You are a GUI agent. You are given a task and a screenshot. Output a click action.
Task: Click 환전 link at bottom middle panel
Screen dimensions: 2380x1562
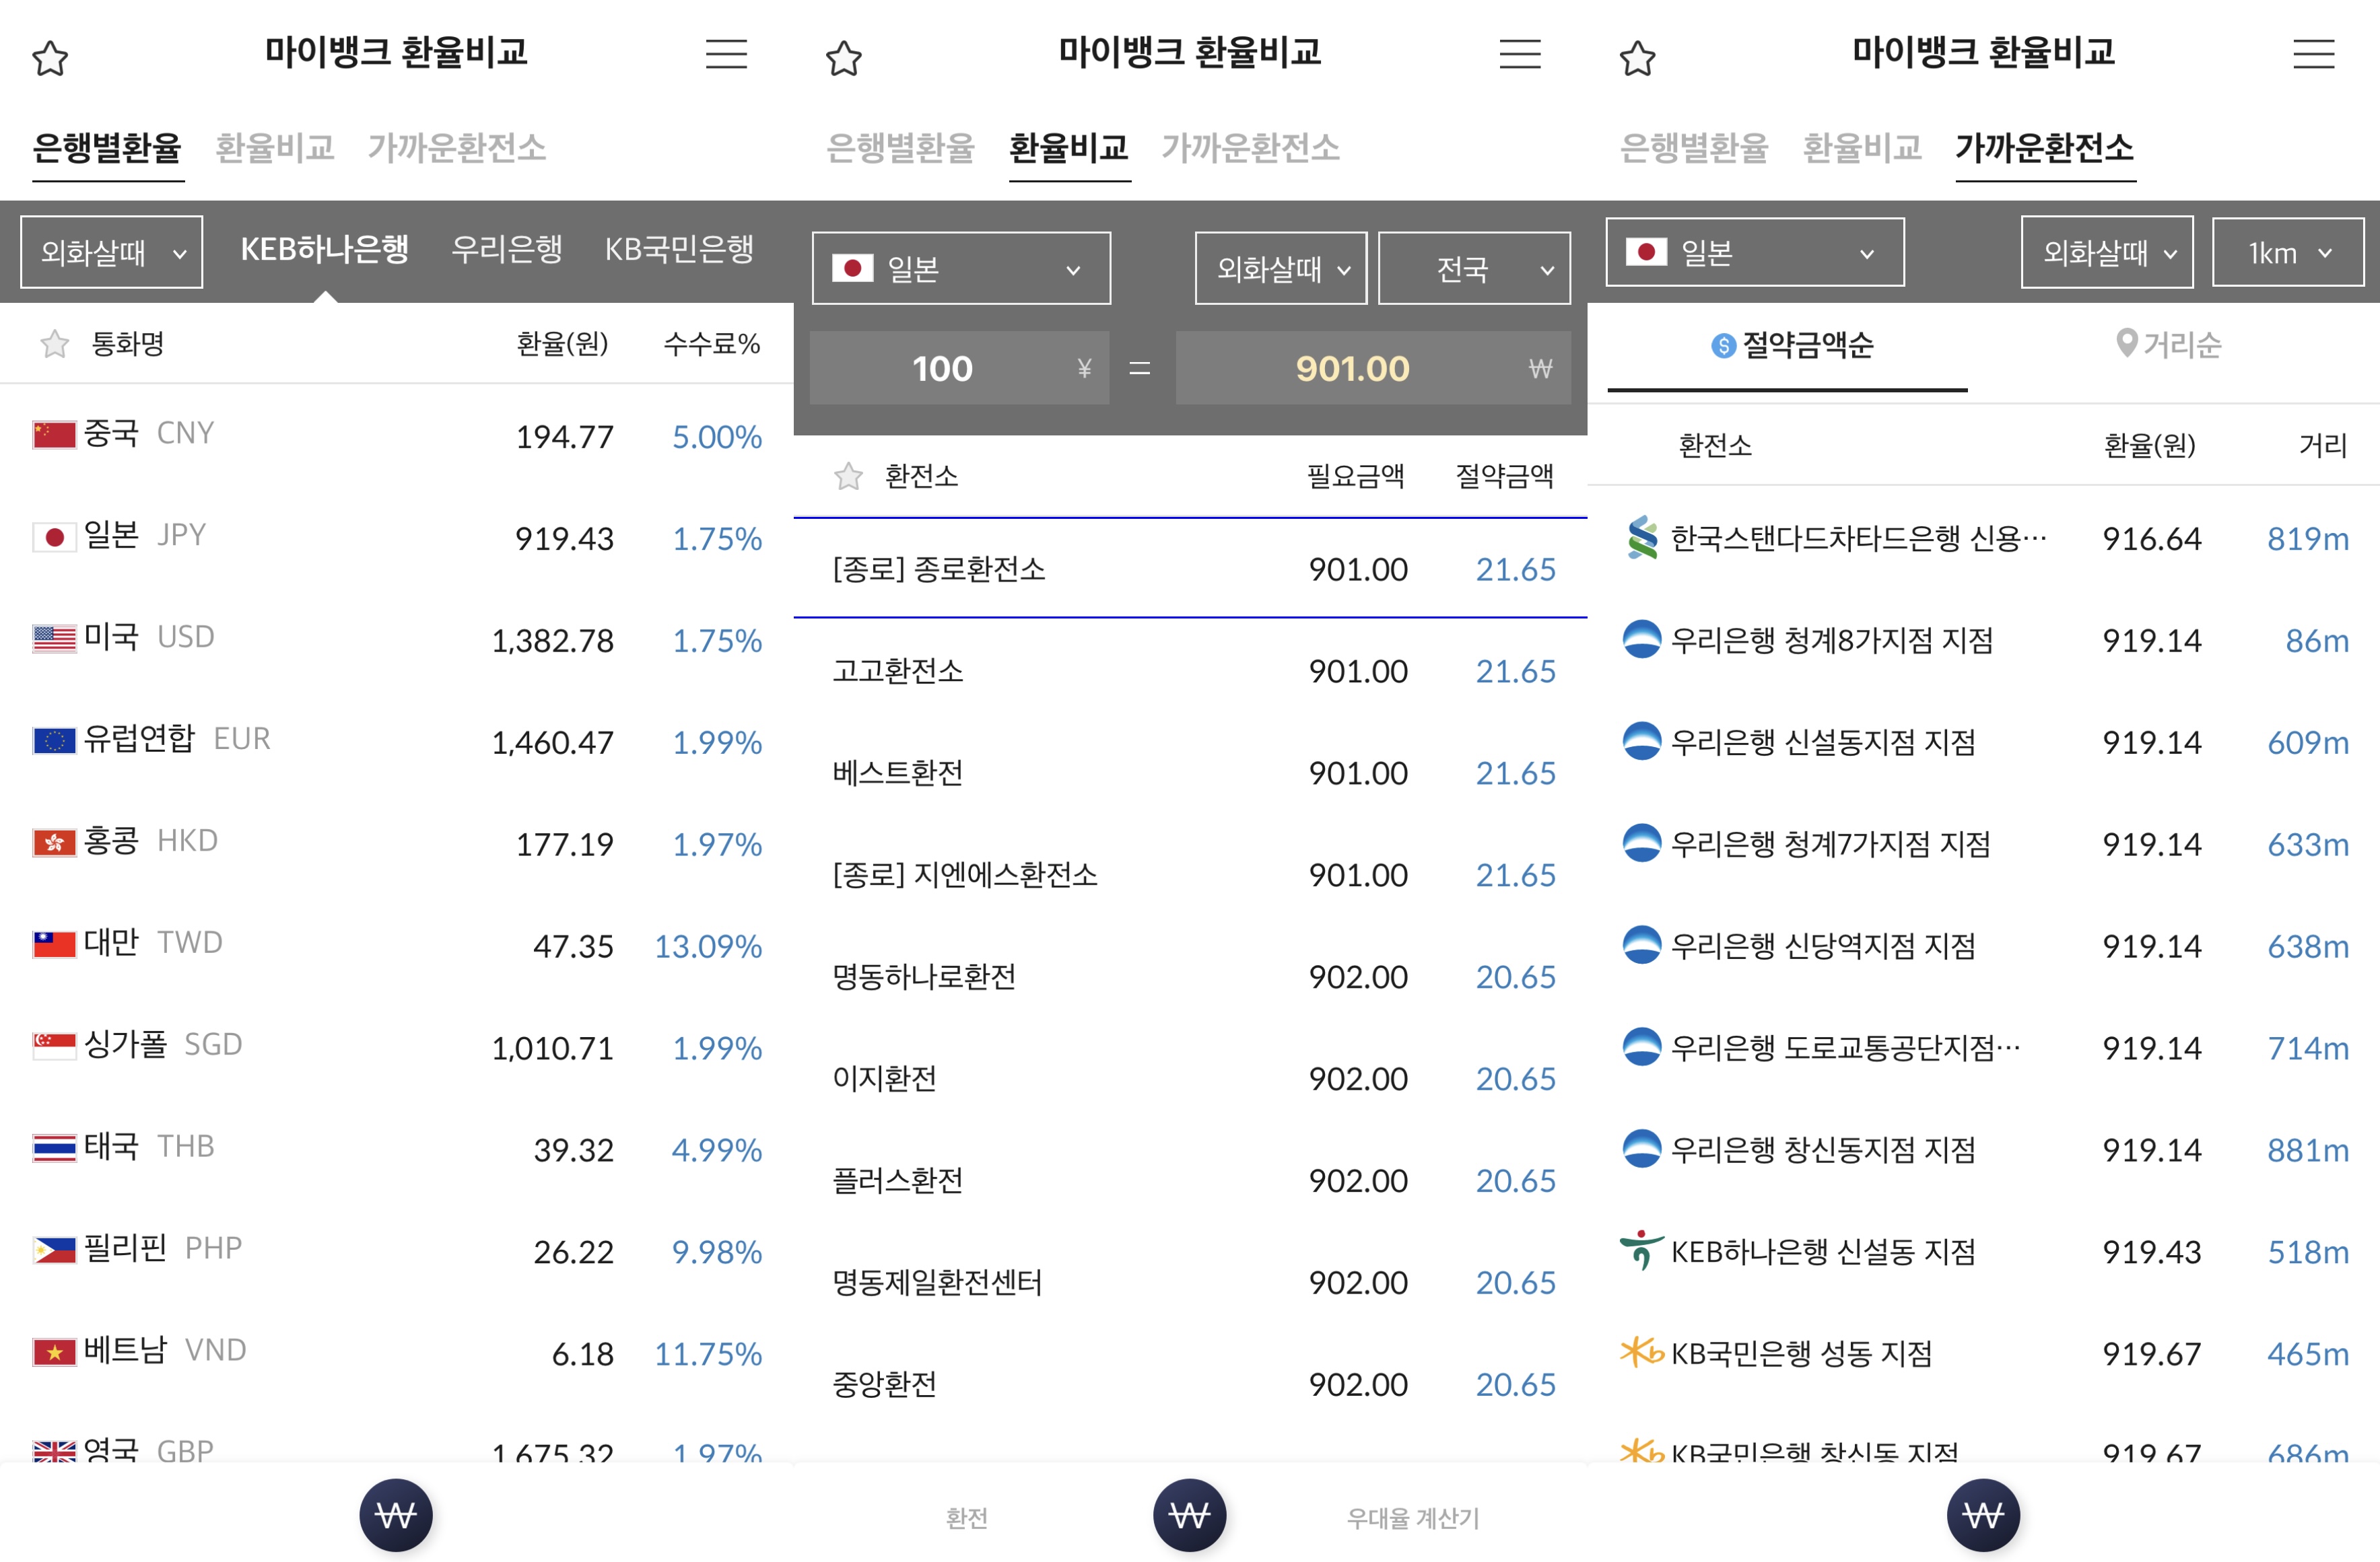tap(966, 1518)
